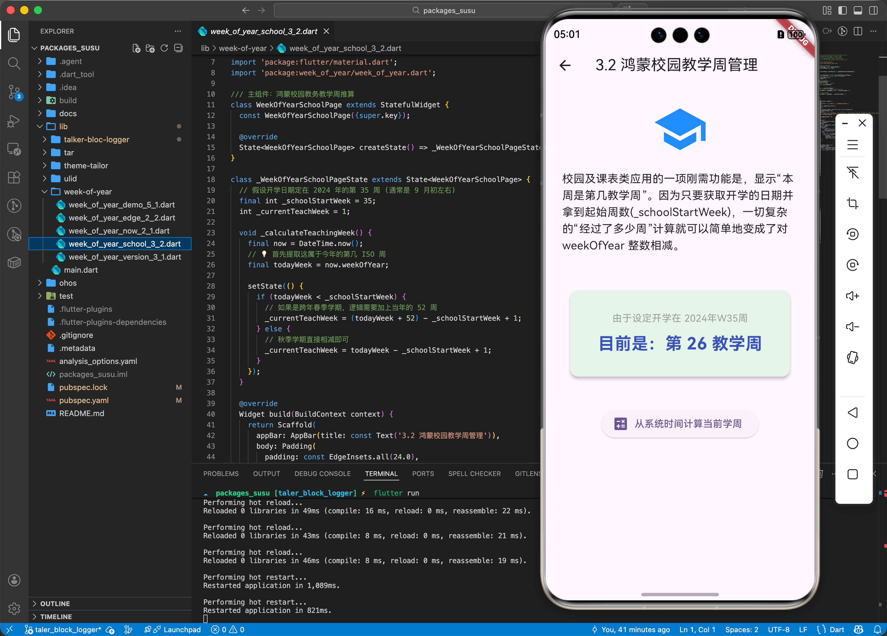Viewport: 887px width, 636px height.
Task: Tap the emulator Back navigation button
Action: click(853, 413)
